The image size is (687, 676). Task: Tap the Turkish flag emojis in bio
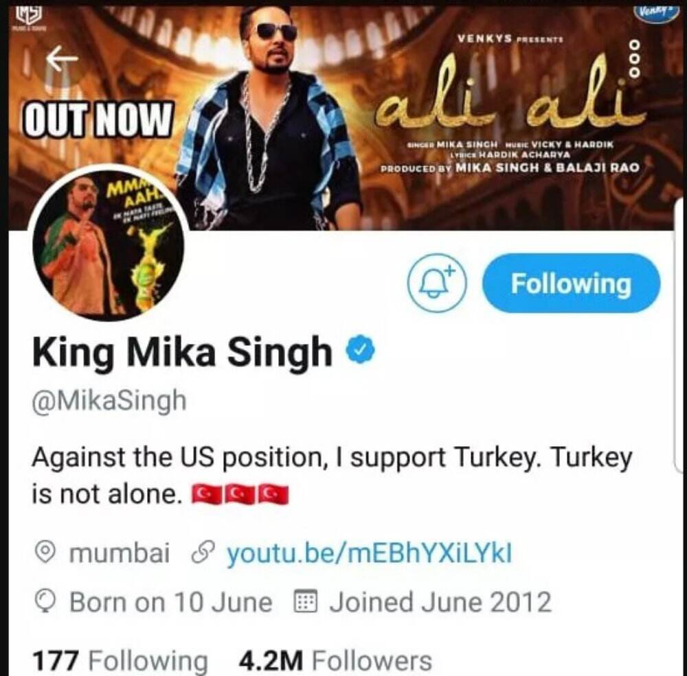240,495
